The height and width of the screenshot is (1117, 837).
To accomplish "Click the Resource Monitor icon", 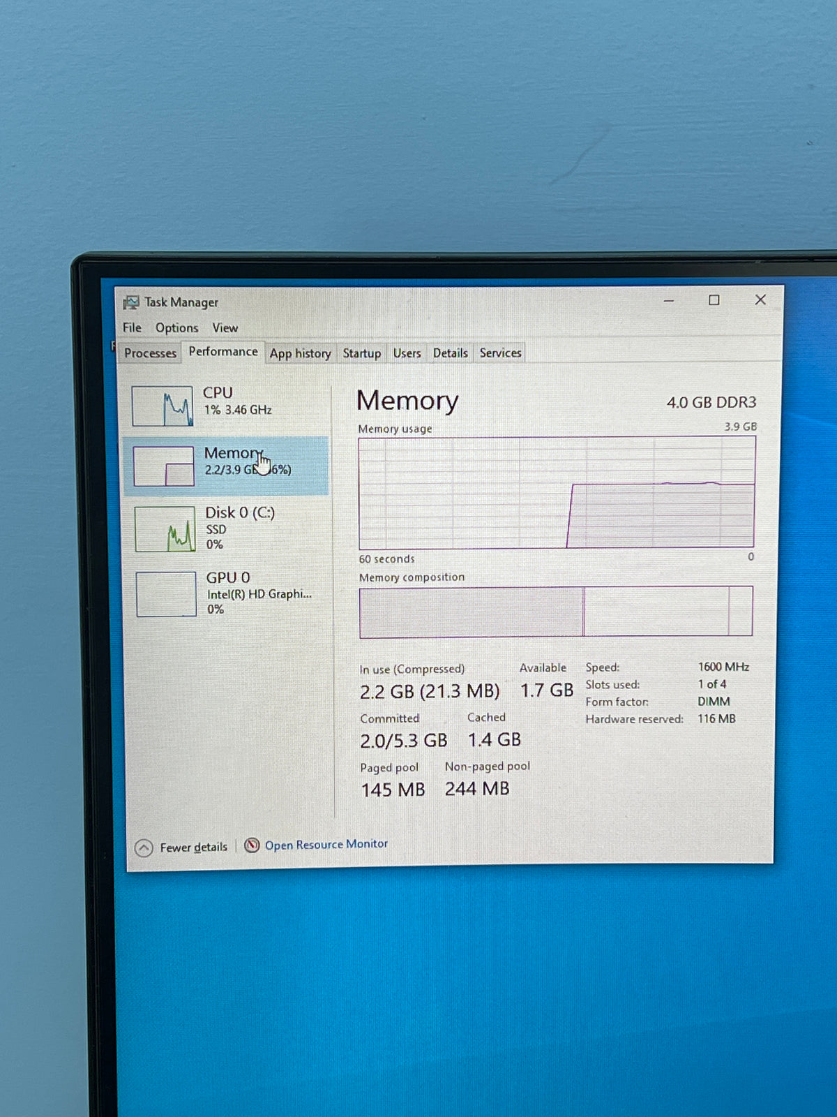I will click(x=252, y=845).
